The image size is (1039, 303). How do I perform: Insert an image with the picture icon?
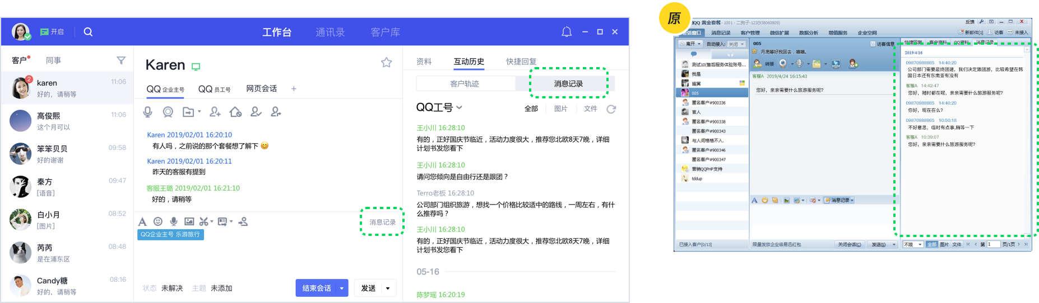coord(189,221)
